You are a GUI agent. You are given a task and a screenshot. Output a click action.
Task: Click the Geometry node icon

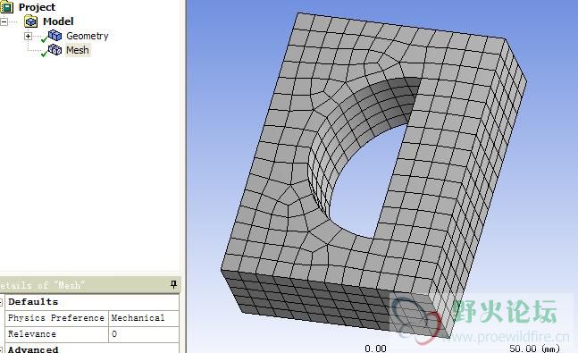[x=54, y=36]
